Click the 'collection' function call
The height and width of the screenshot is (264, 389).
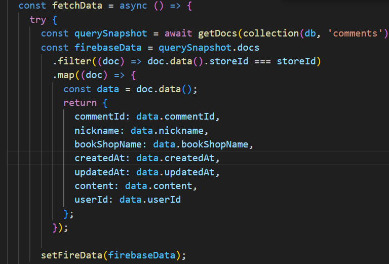coord(271,33)
